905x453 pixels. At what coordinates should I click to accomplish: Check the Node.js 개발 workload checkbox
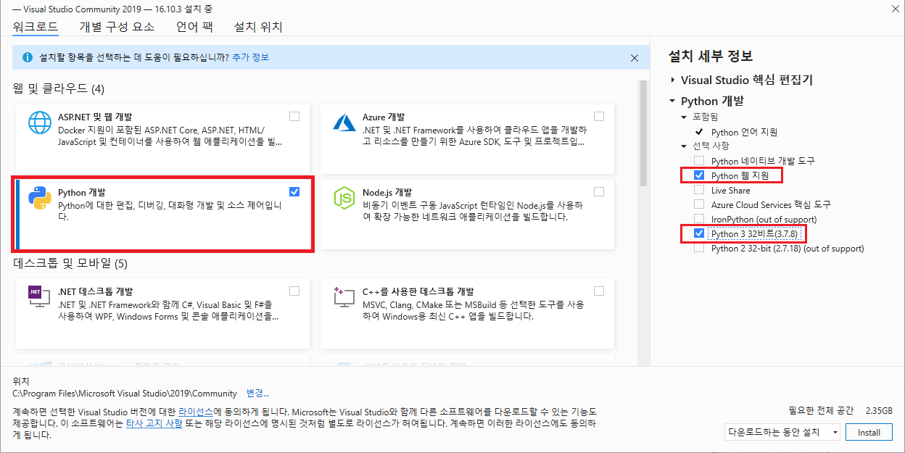click(x=598, y=191)
